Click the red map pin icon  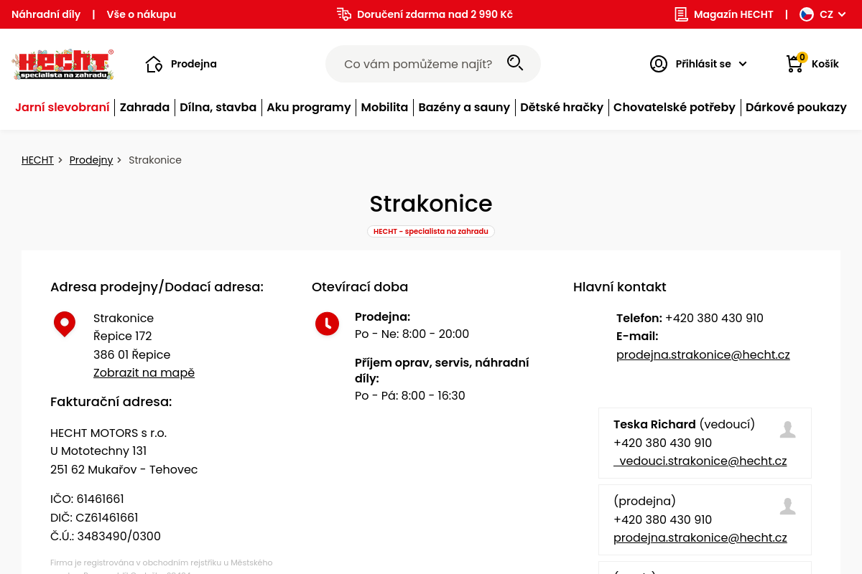pyautogui.click(x=65, y=324)
